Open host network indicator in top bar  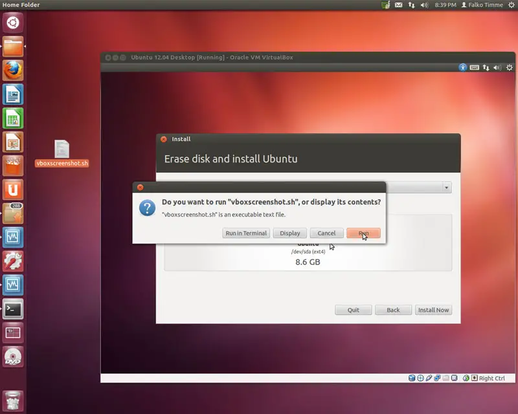pyautogui.click(x=411, y=5)
